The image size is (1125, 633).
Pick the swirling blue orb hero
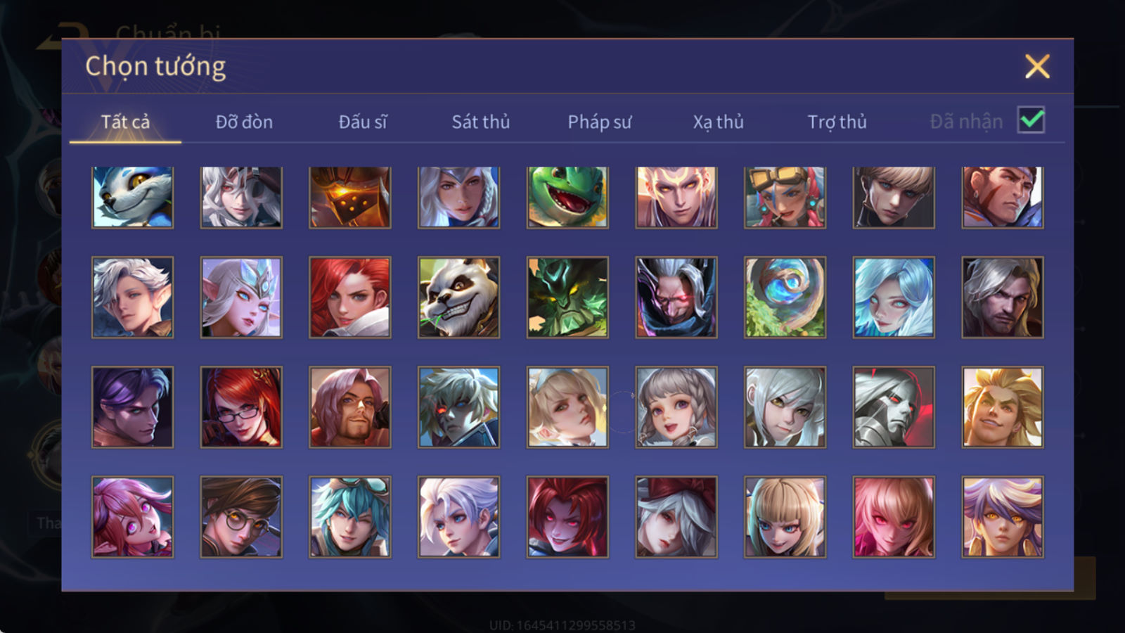[x=785, y=298]
